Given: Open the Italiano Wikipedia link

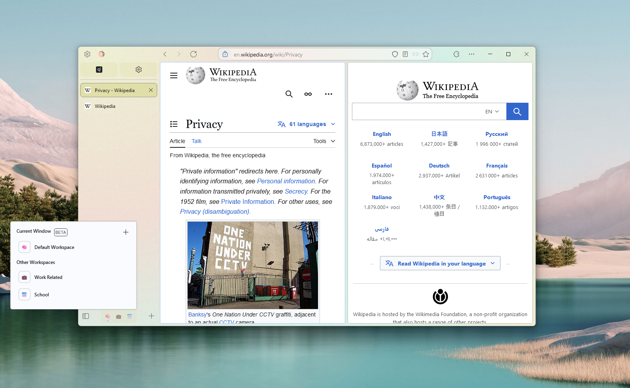Looking at the screenshot, I should tap(382, 198).
